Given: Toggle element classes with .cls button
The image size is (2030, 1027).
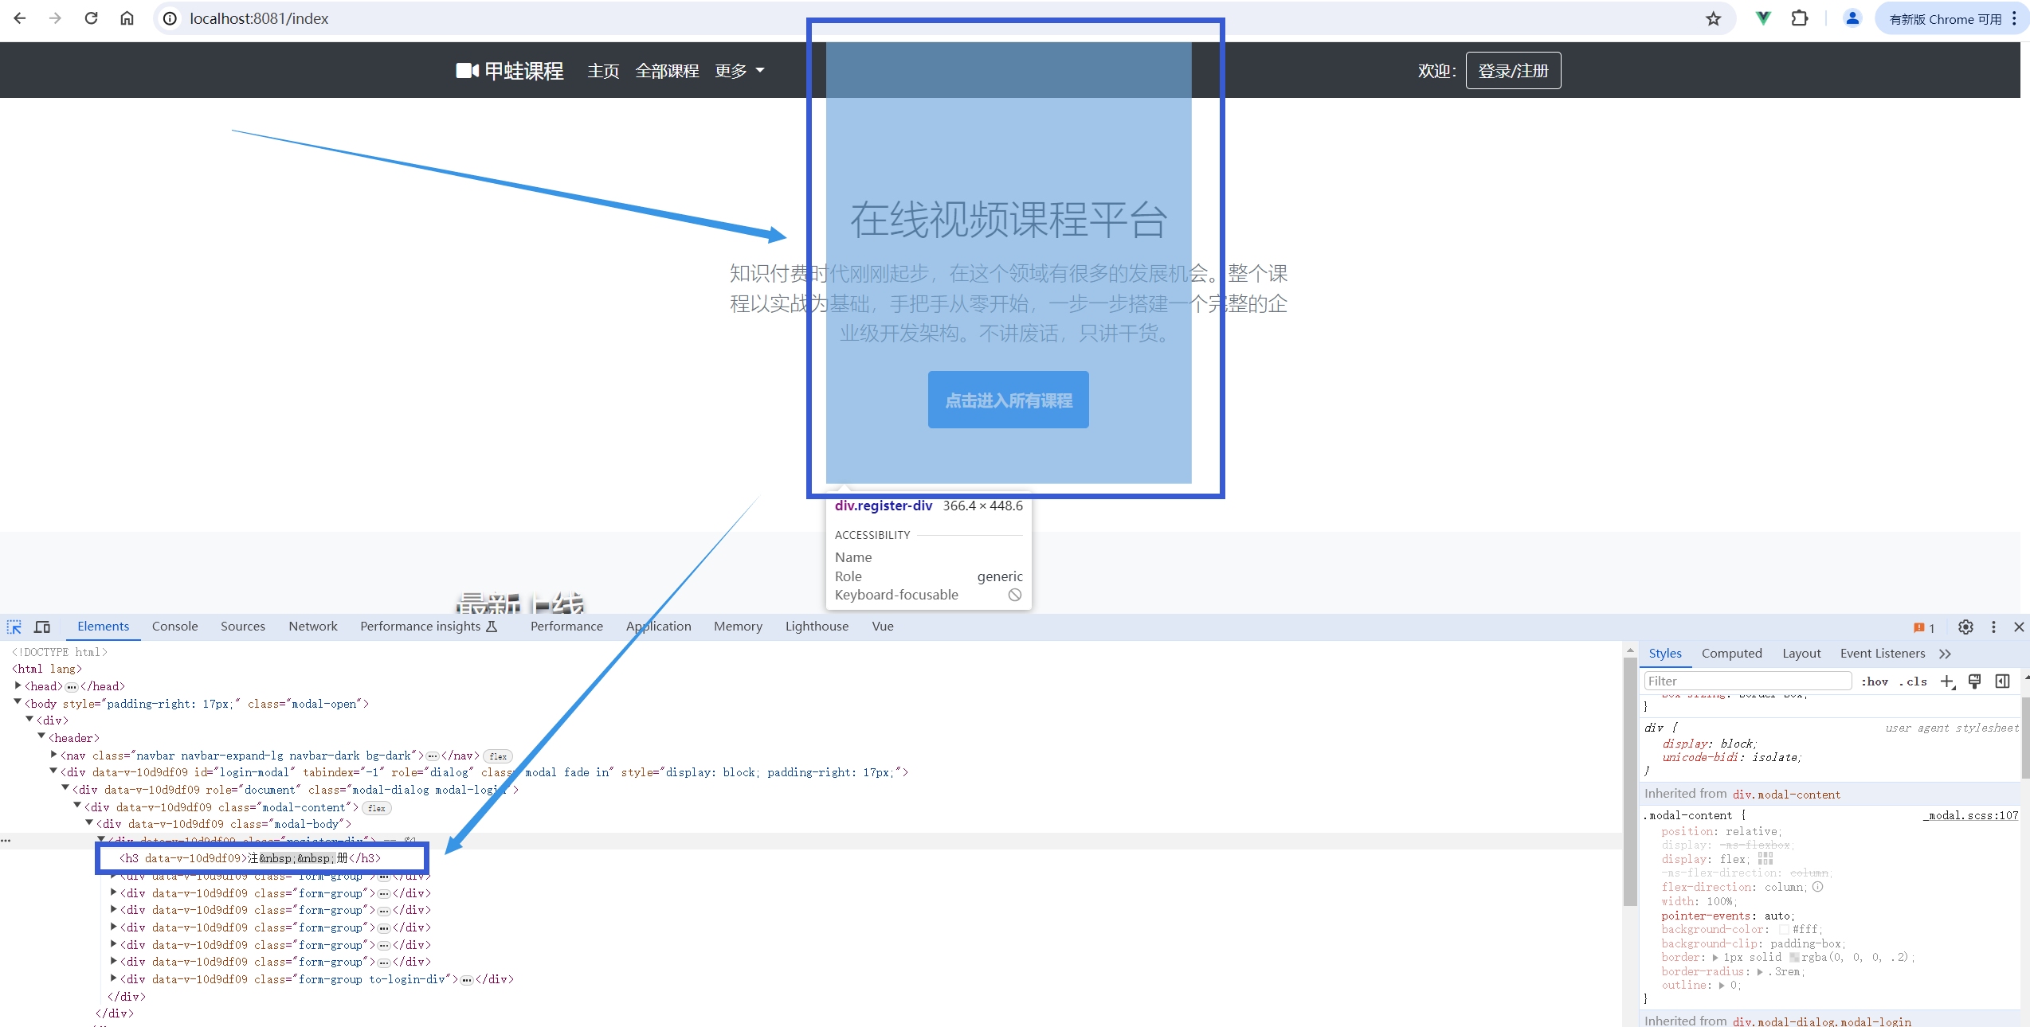Looking at the screenshot, I should [x=1914, y=681].
